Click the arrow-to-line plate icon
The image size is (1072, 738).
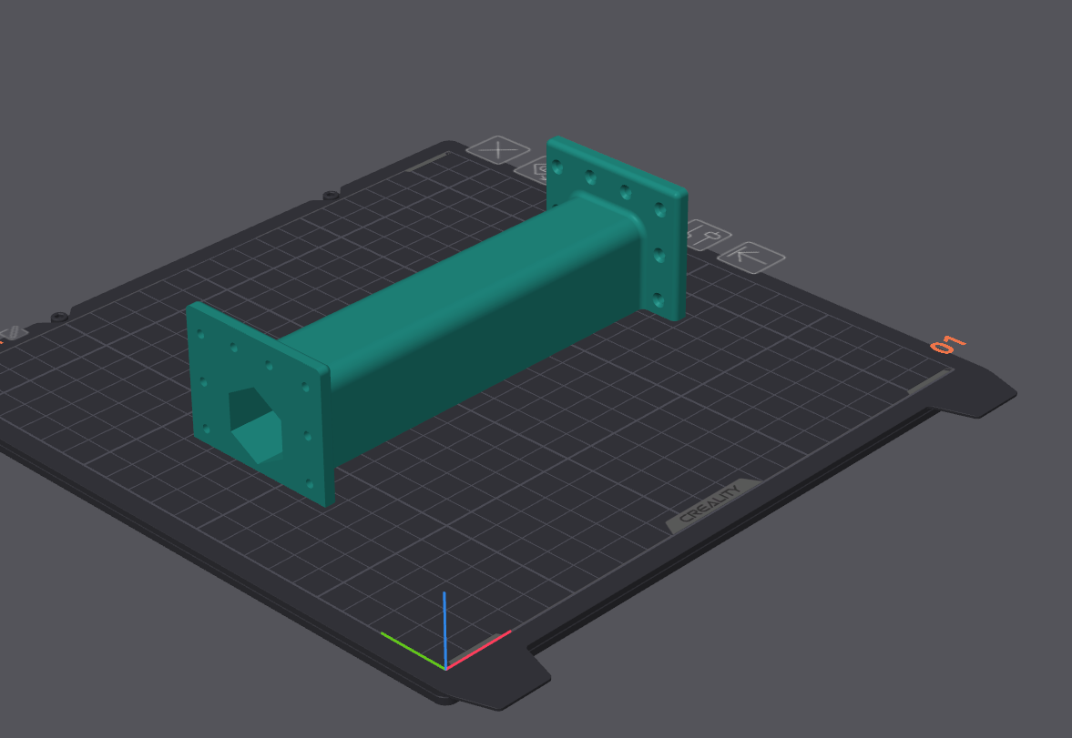[x=751, y=258]
